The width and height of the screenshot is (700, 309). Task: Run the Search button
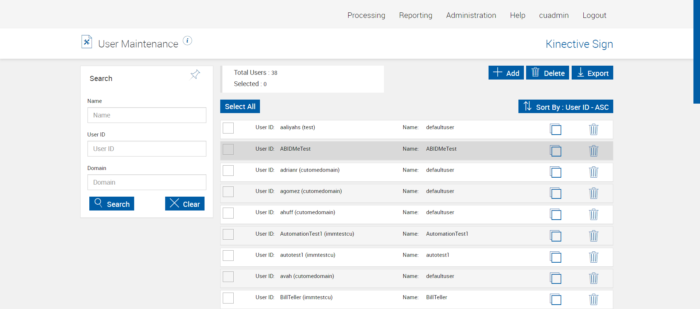(x=112, y=204)
